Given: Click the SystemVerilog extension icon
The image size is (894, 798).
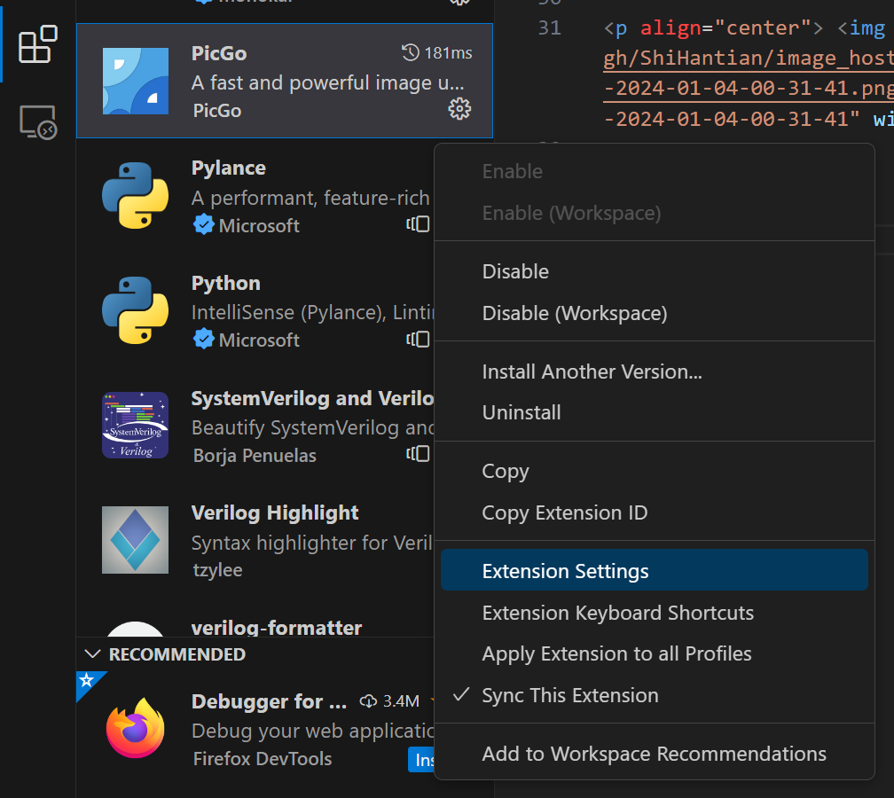Looking at the screenshot, I should coord(135,425).
